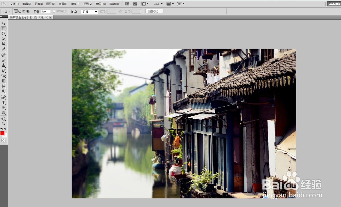Select the Dodge tool

[3, 91]
